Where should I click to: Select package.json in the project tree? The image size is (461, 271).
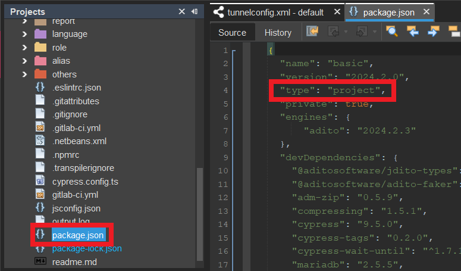click(x=78, y=235)
